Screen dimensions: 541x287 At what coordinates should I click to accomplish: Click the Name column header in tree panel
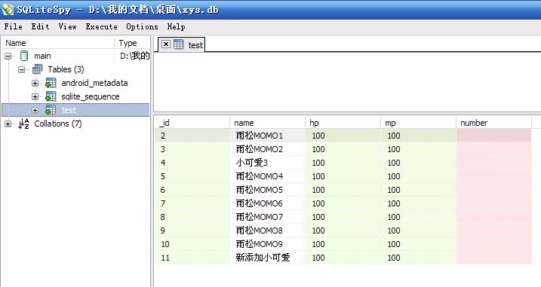tap(58, 43)
